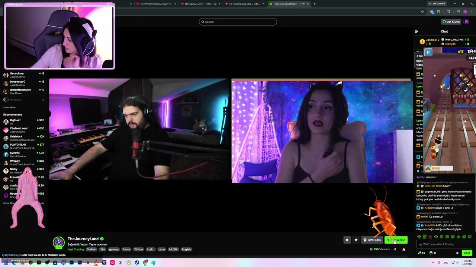476x267 pixels.
Task: Click Ask Gemini in Chrome
Action: (437, 4)
